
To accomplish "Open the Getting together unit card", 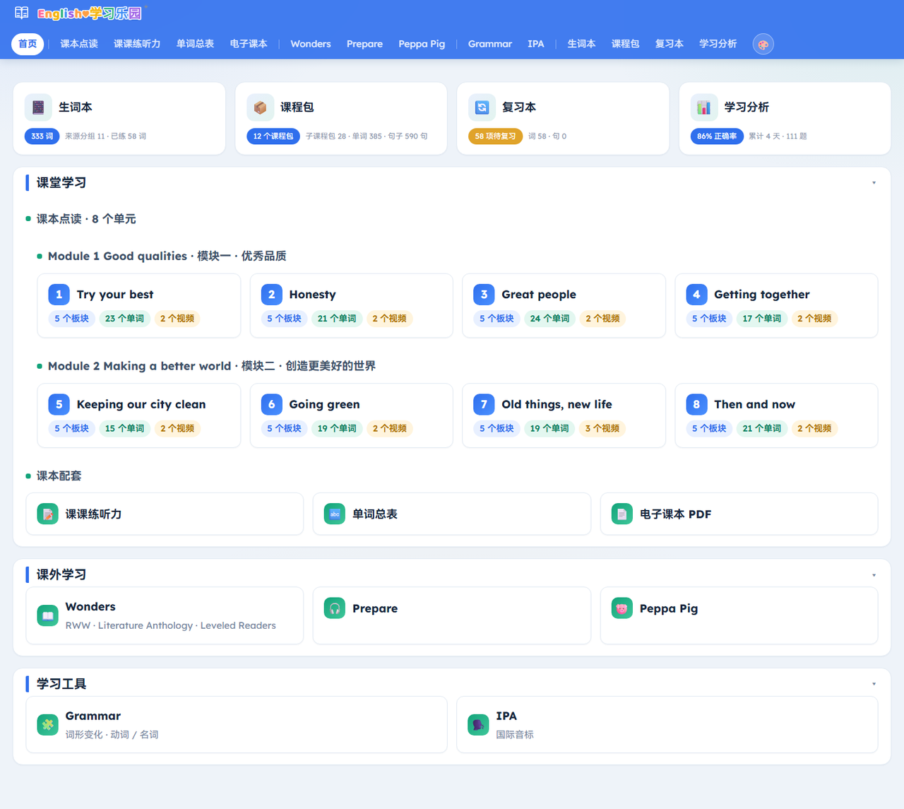I will 776,305.
